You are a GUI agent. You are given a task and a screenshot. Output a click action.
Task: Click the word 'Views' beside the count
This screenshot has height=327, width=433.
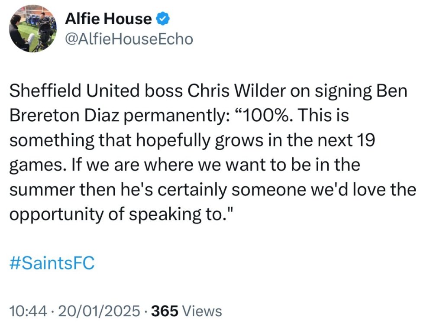[203, 311]
